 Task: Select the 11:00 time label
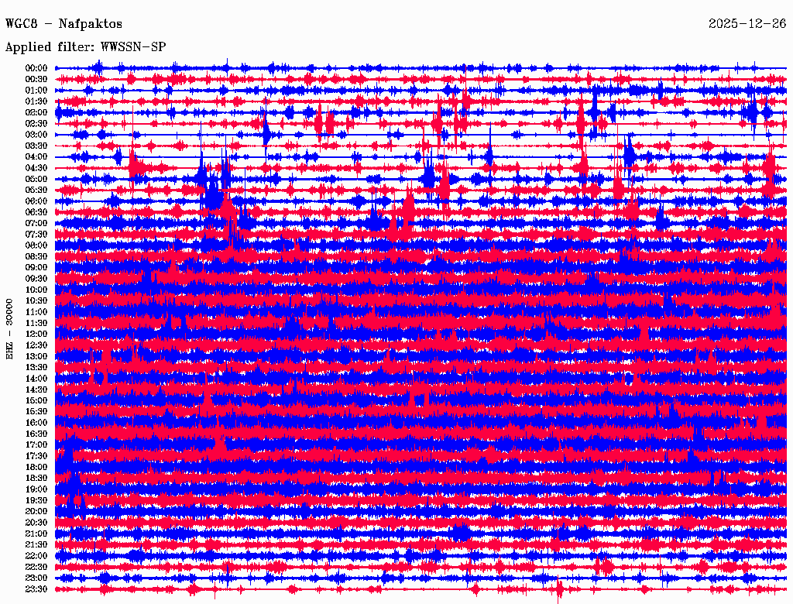pos(36,312)
